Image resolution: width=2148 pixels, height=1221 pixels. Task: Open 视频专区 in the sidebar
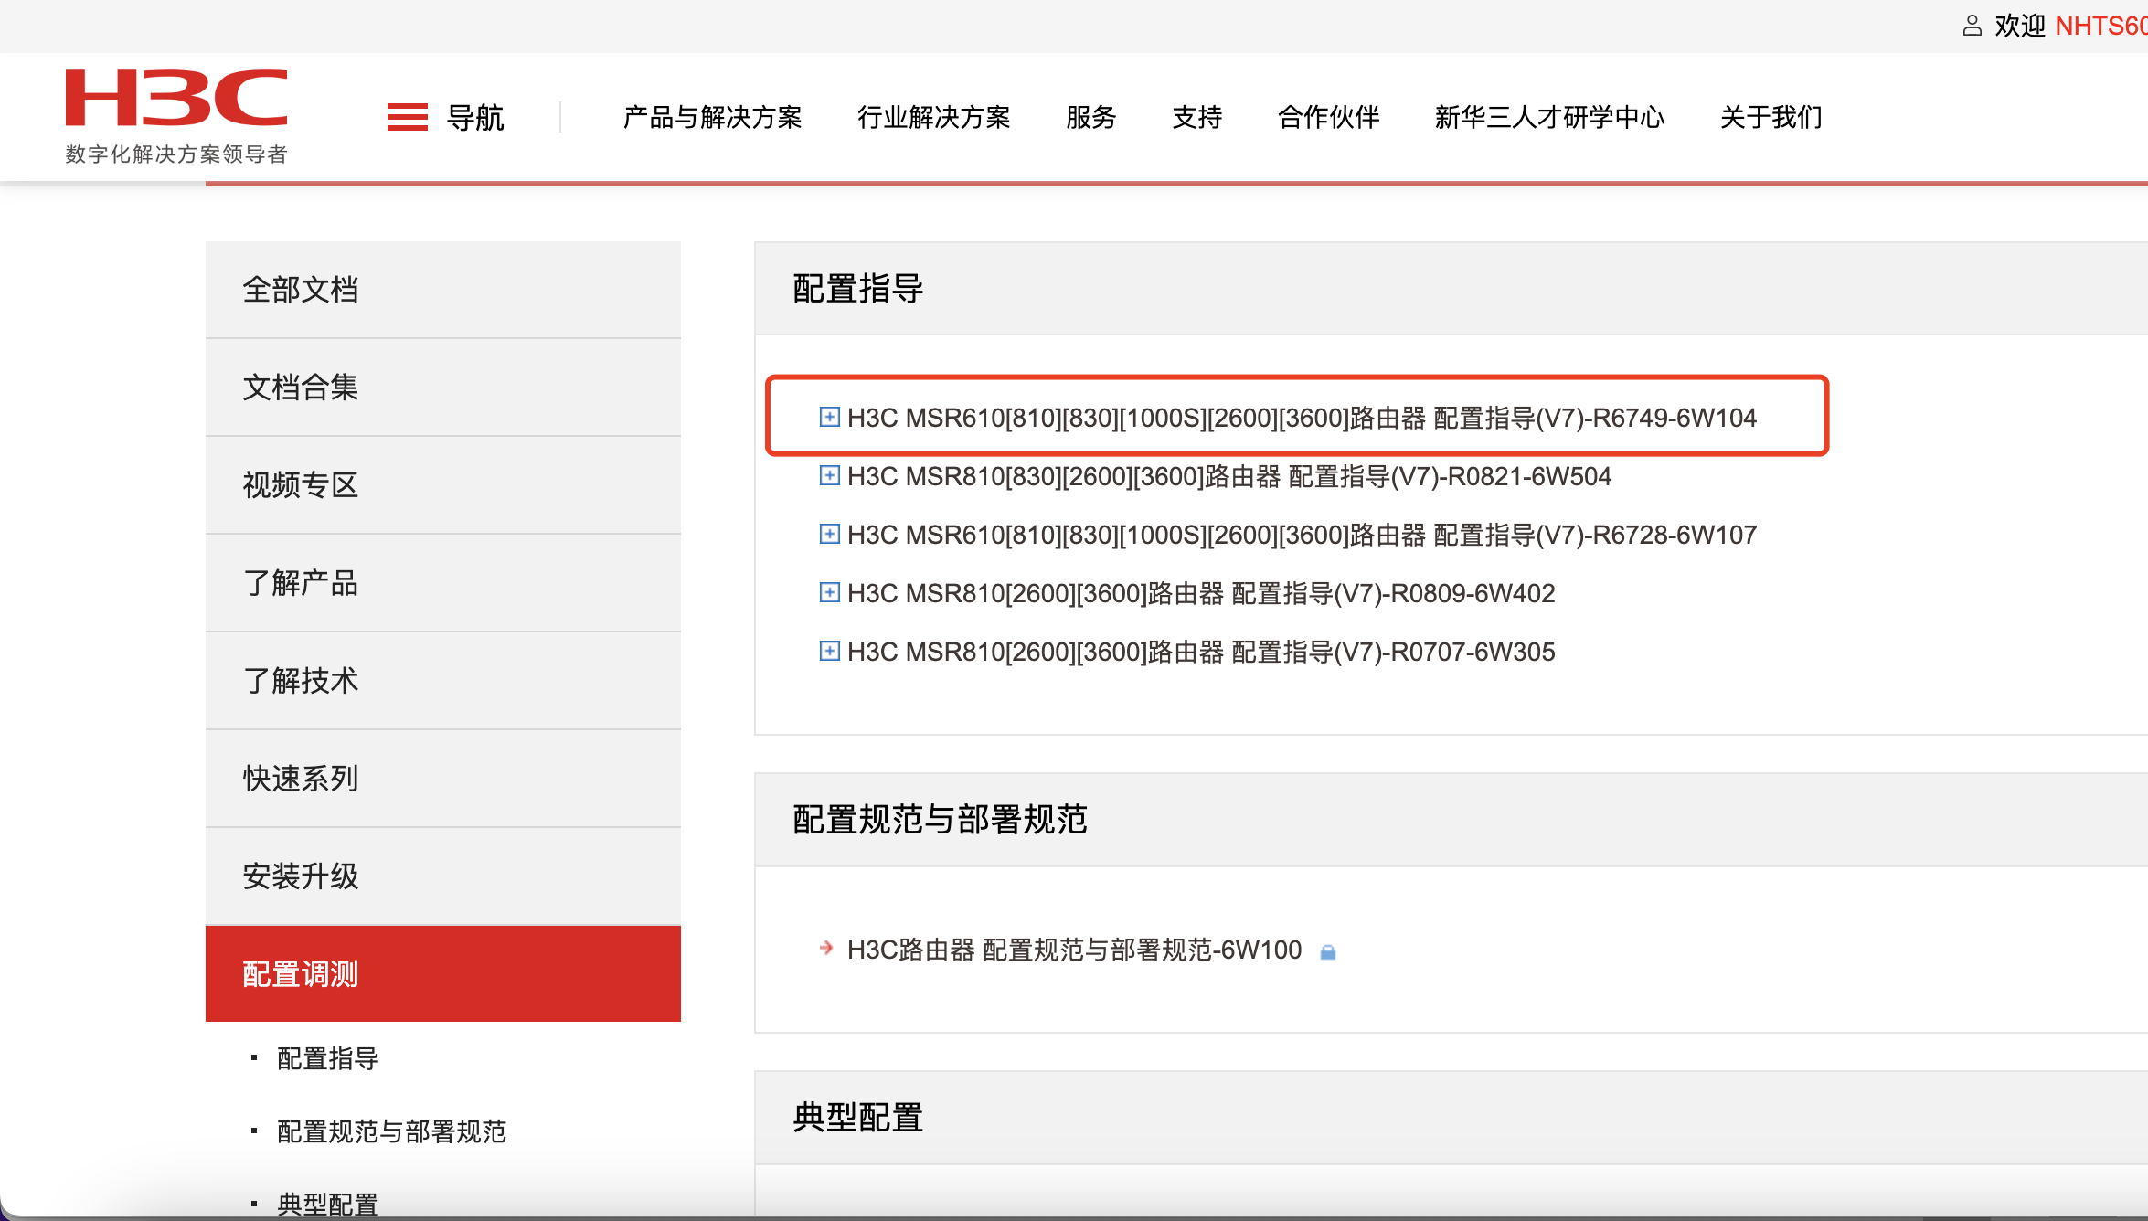(300, 485)
